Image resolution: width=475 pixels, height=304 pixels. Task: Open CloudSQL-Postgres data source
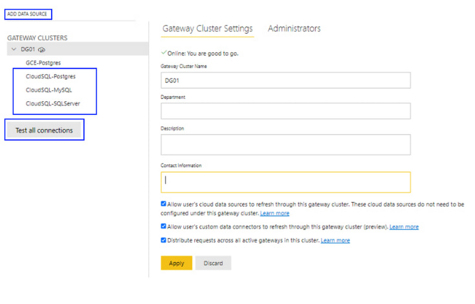click(x=50, y=76)
